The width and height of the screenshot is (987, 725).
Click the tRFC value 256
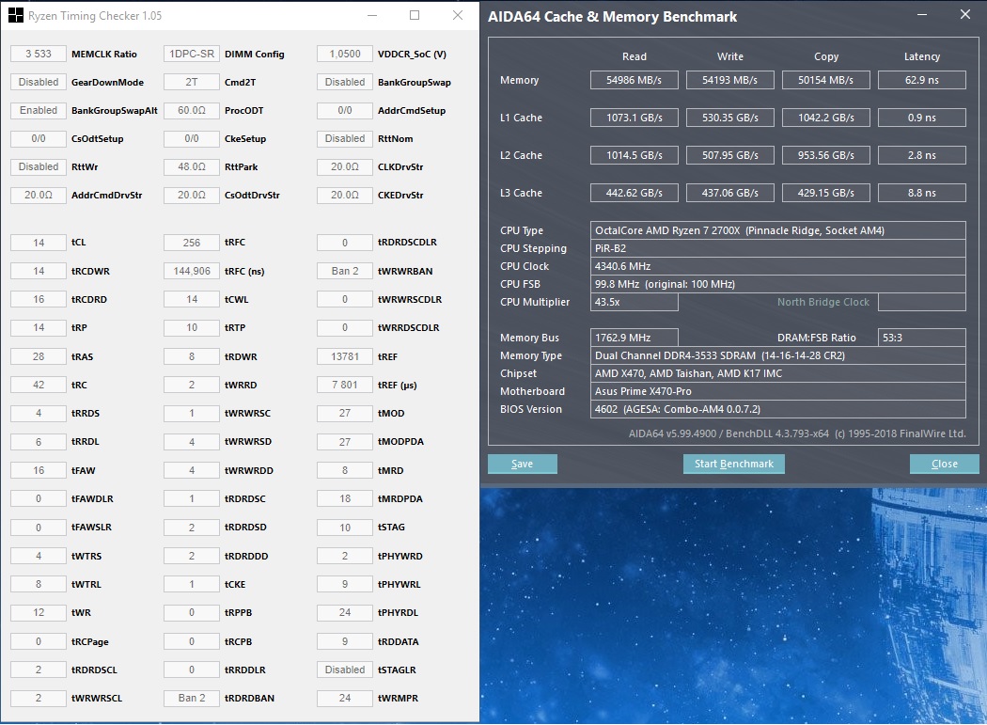tap(192, 243)
